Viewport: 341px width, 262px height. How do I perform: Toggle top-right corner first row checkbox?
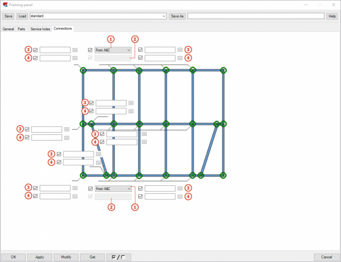tap(140, 50)
